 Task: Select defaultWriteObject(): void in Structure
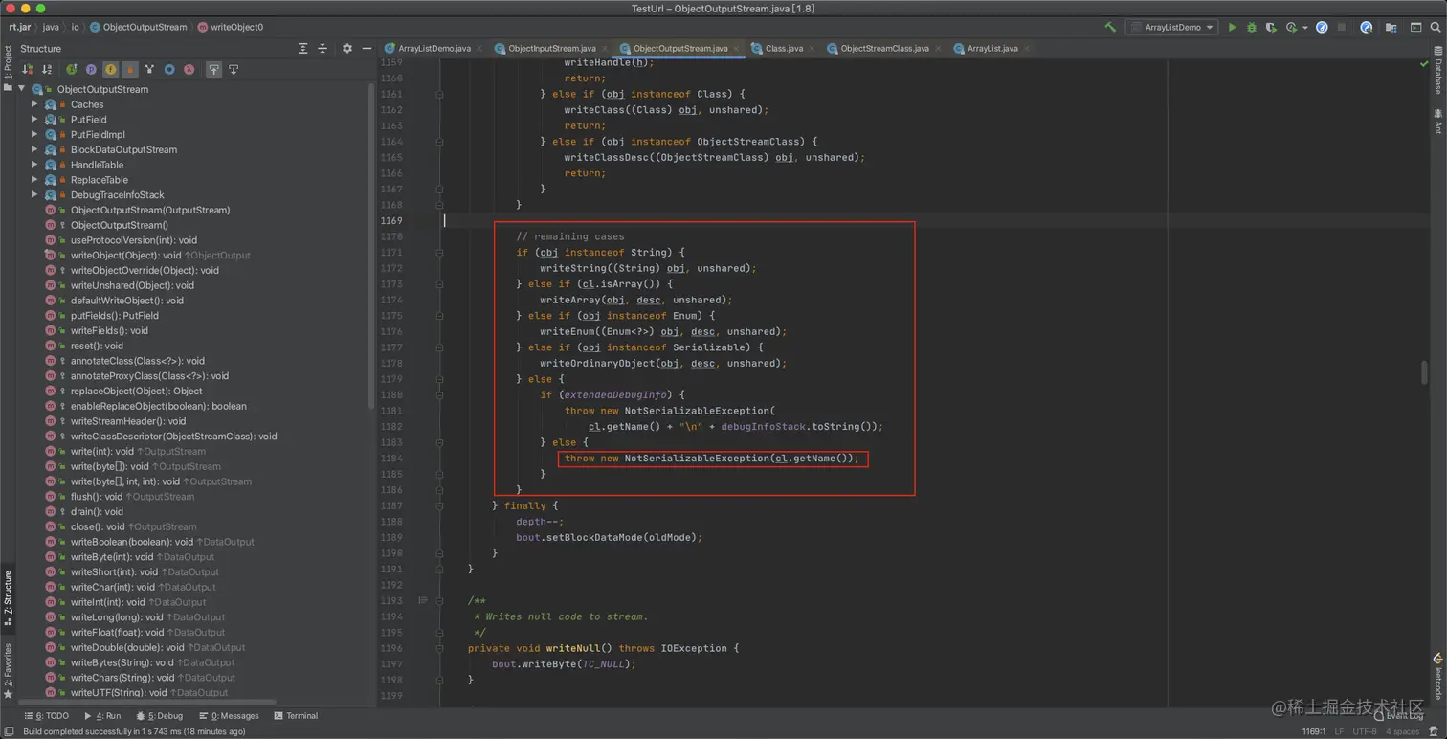coord(127,301)
